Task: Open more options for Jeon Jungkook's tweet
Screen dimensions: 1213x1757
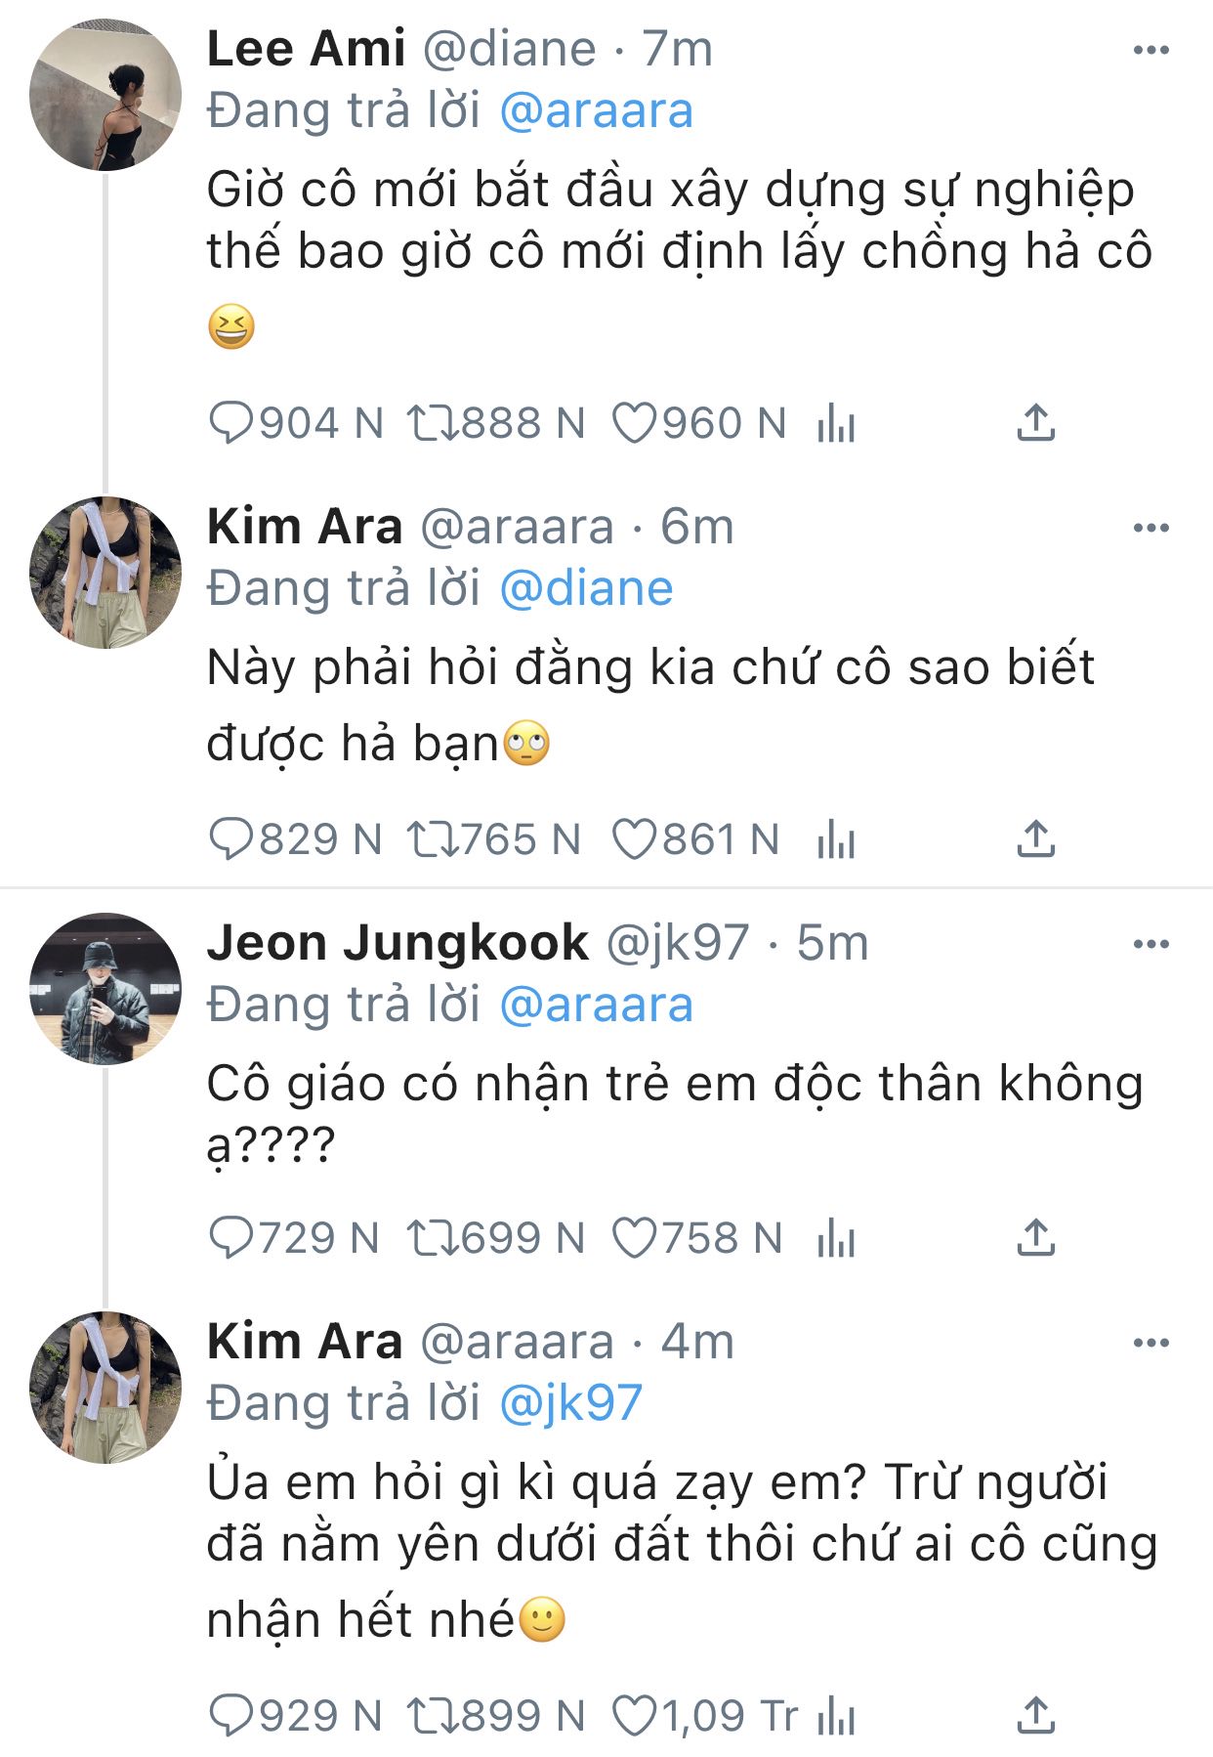Action: (1150, 945)
